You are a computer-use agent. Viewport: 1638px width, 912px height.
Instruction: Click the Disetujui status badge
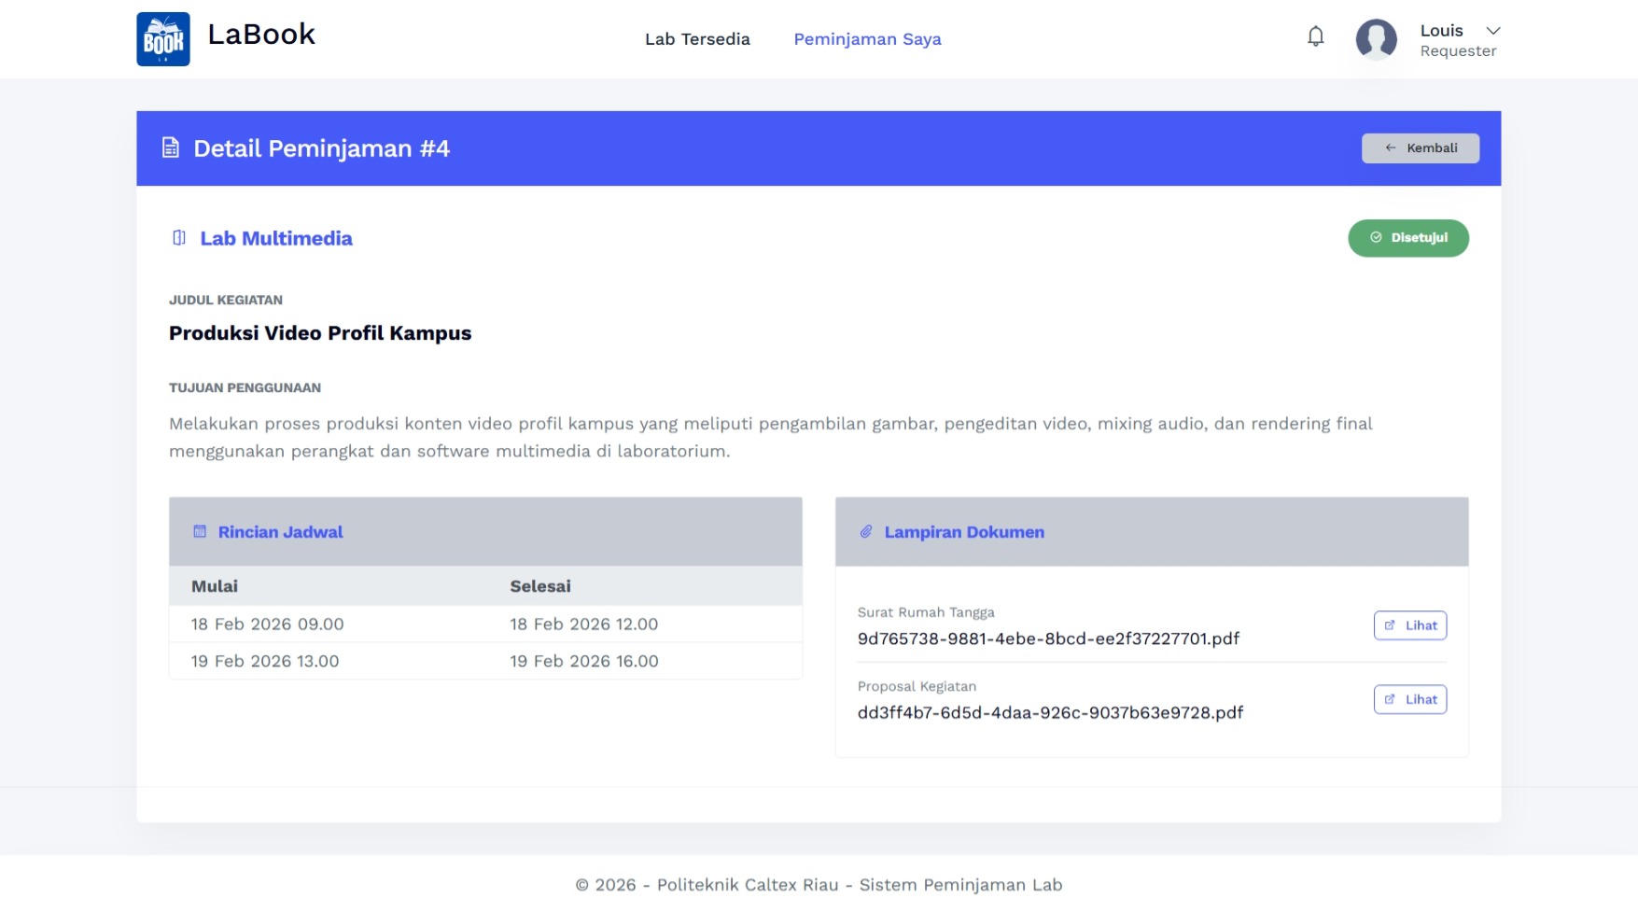[x=1407, y=238]
